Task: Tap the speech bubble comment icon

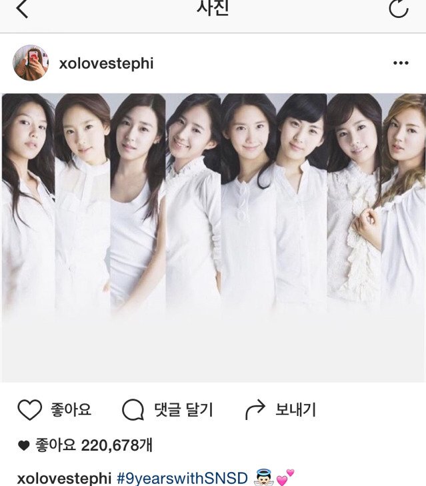Action: tap(133, 409)
